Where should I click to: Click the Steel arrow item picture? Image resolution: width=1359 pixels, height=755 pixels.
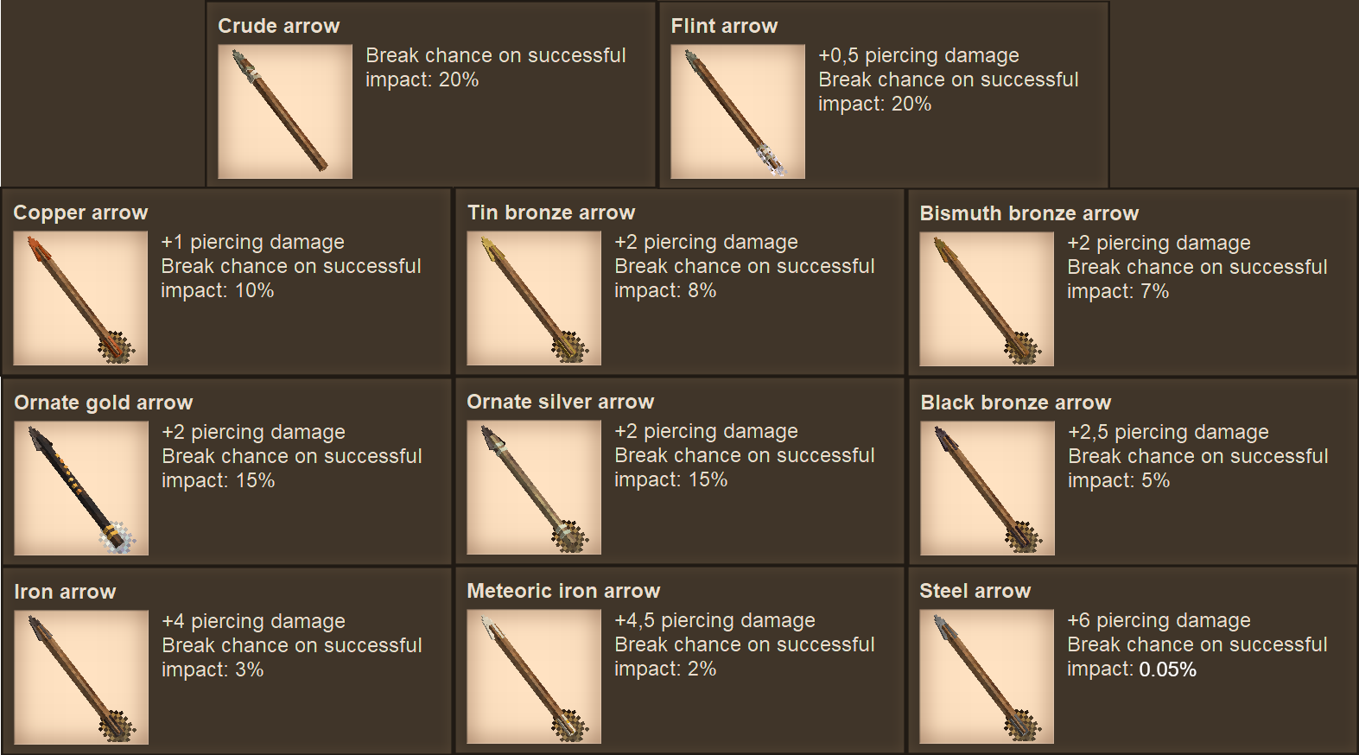click(x=987, y=676)
